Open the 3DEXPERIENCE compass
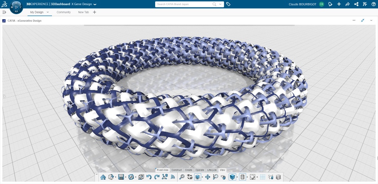Image resolution: width=378 pixels, height=184 pixels. tap(16, 7)
